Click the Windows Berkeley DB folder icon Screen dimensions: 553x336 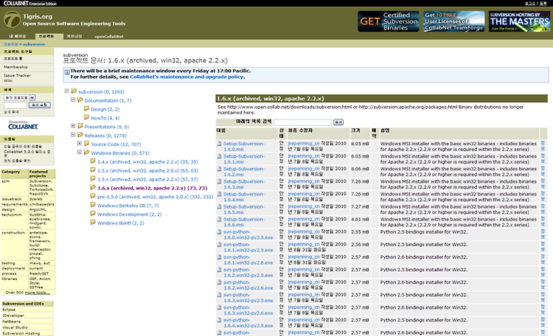pyautogui.click(x=93, y=205)
